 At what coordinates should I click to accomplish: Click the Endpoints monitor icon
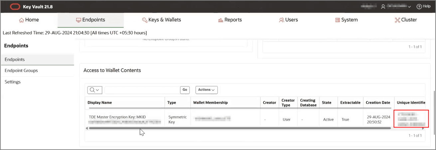pos(78,20)
